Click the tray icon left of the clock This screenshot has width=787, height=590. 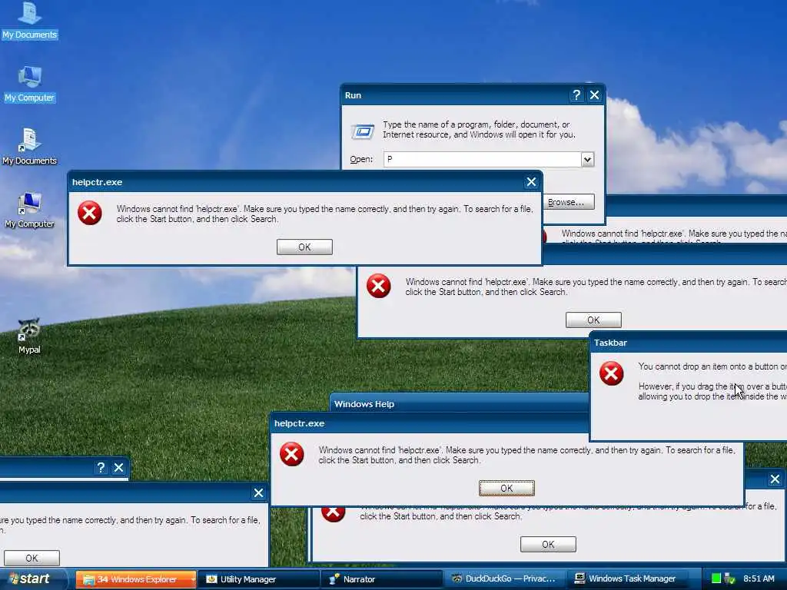click(730, 578)
